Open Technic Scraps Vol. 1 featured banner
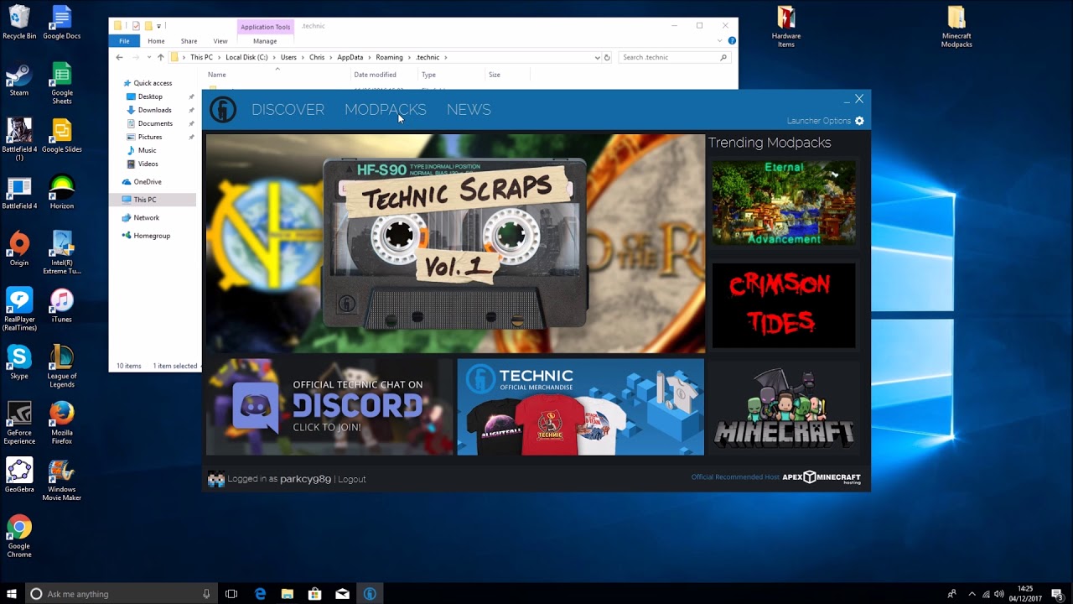Image resolution: width=1073 pixels, height=604 pixels. point(455,243)
